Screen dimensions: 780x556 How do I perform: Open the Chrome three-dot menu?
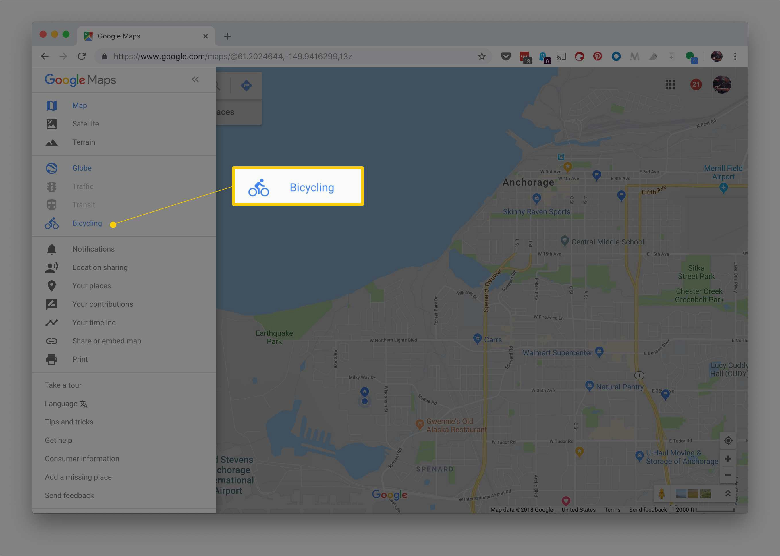pyautogui.click(x=735, y=57)
